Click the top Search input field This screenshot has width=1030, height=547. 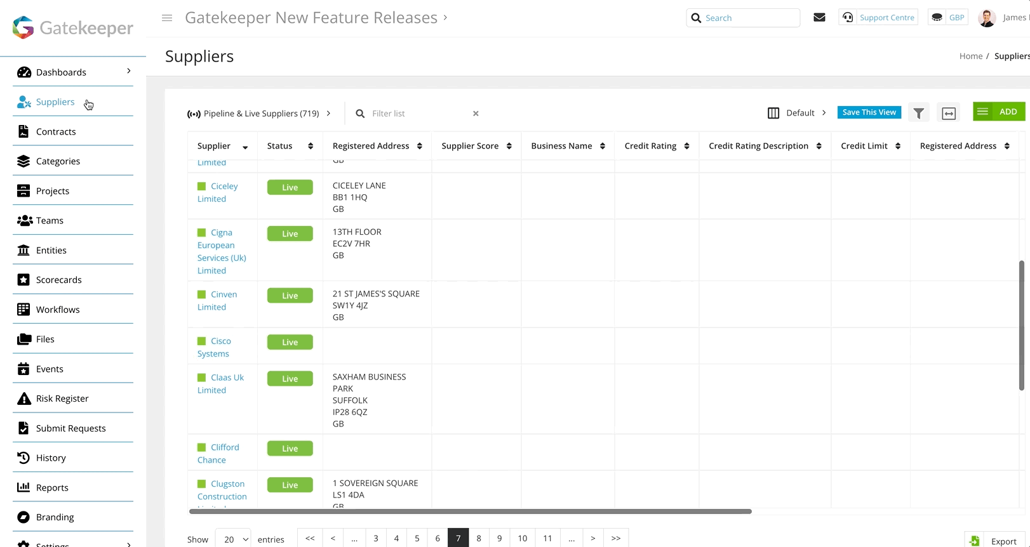[x=744, y=18]
